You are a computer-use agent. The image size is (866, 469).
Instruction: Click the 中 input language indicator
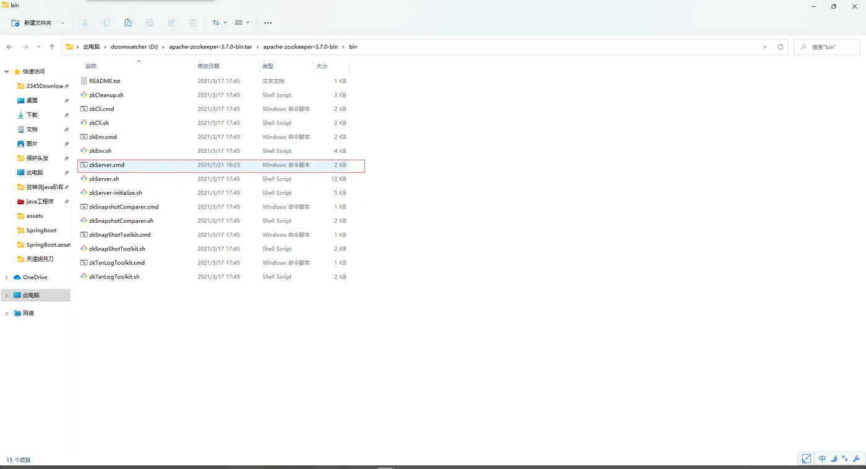coord(822,459)
